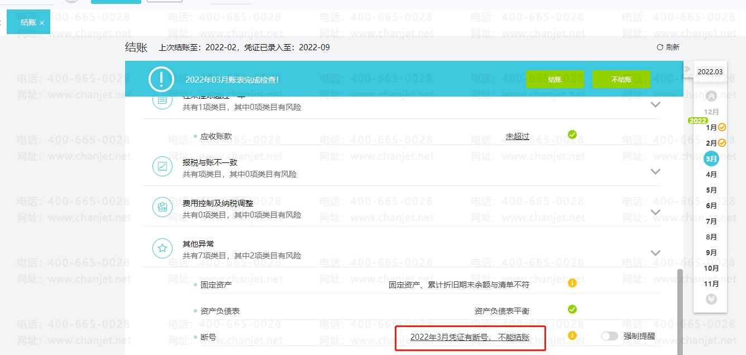
Task: Collapse the month sidebar double-arrow
Action: pos(687,69)
